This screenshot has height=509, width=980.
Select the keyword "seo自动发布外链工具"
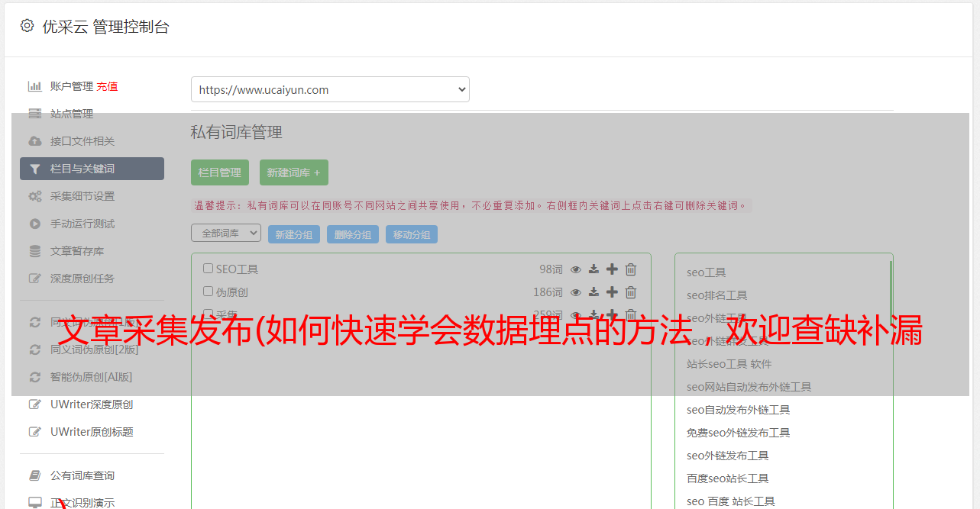pyautogui.click(x=739, y=410)
